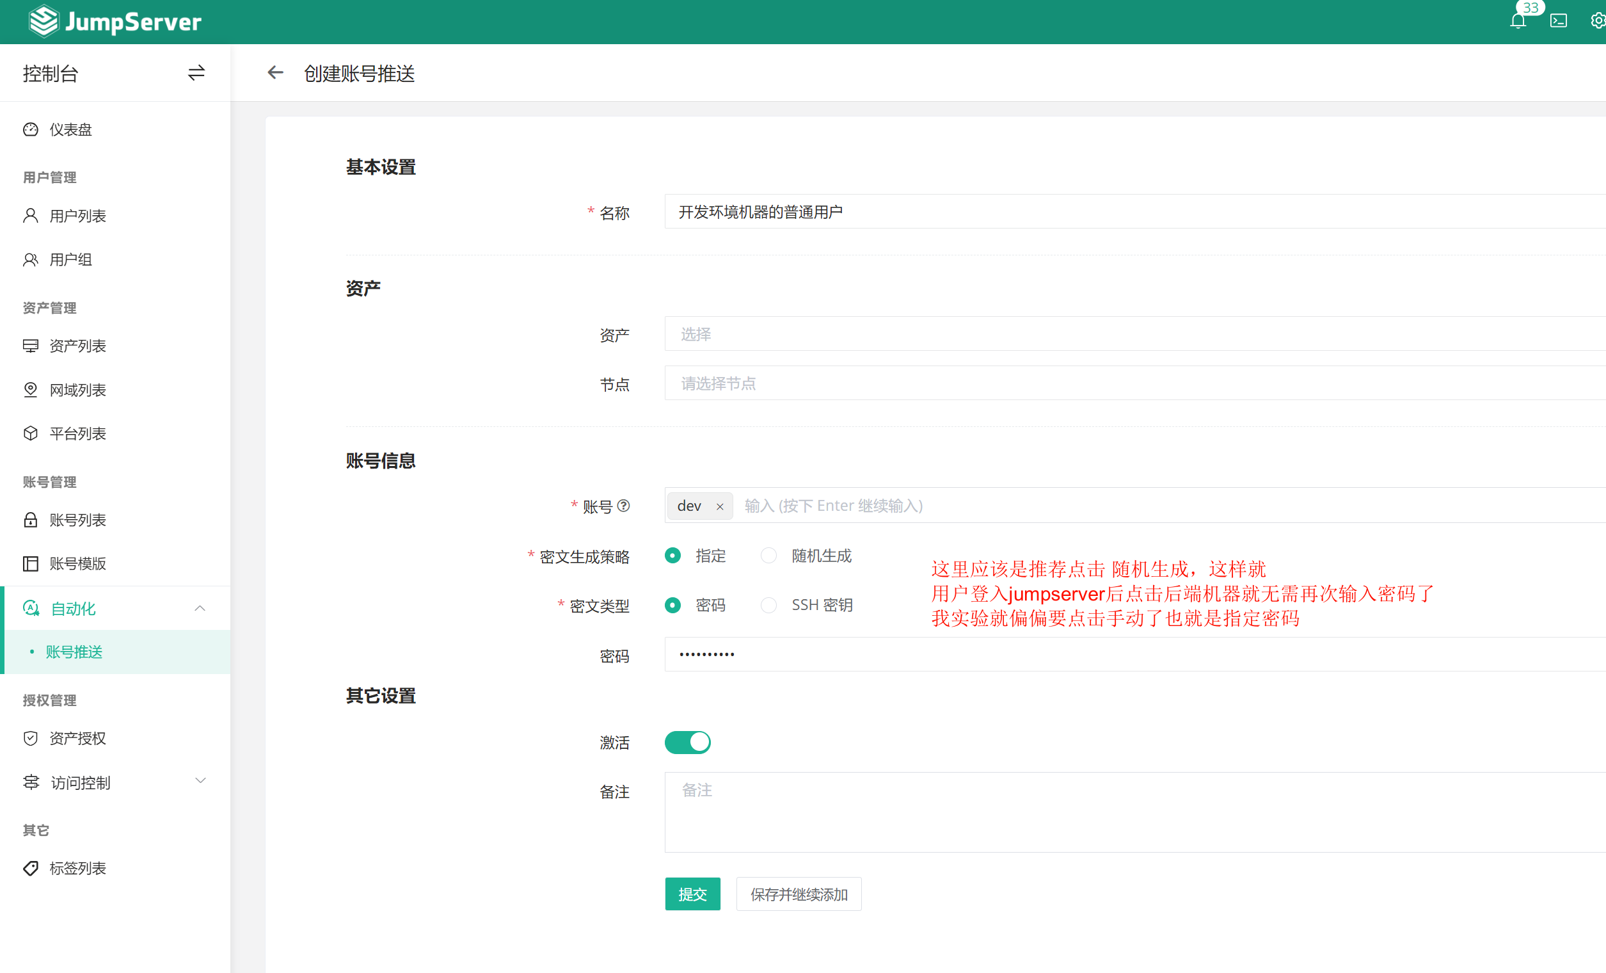Click the back arrow beside 创建账号推送
1606x973 pixels.
[275, 72]
